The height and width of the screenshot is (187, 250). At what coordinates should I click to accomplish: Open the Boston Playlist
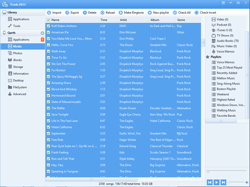coord(224,89)
